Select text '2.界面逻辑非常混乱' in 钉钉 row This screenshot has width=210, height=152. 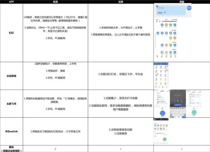[101, 35]
